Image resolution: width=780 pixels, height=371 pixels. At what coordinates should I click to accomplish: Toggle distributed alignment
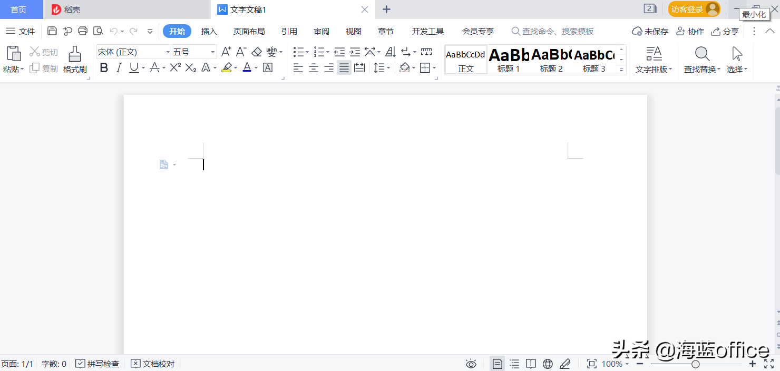click(359, 67)
